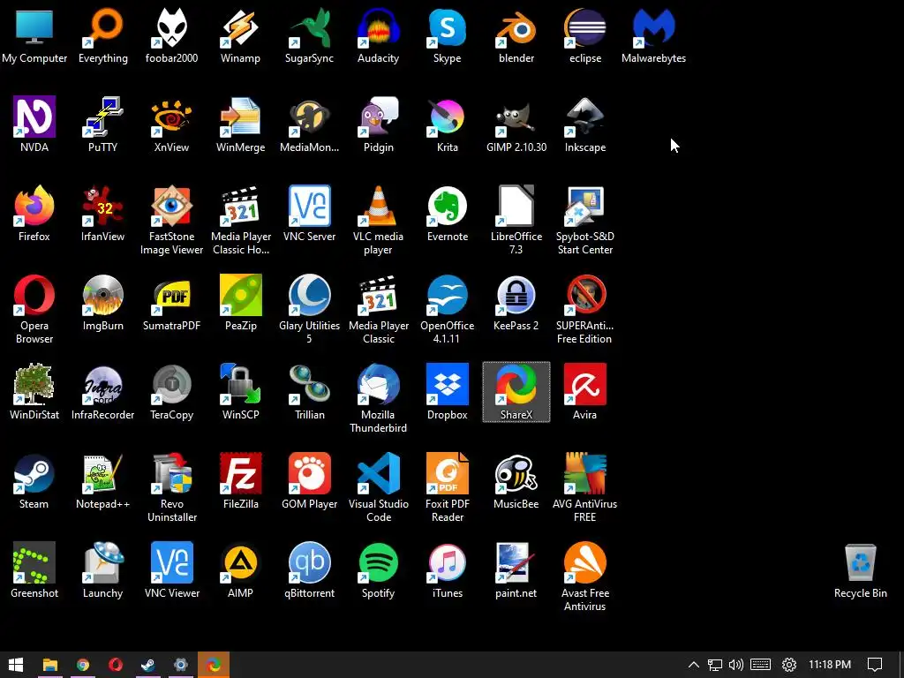Select the PeaZip desktop icon

tap(240, 304)
